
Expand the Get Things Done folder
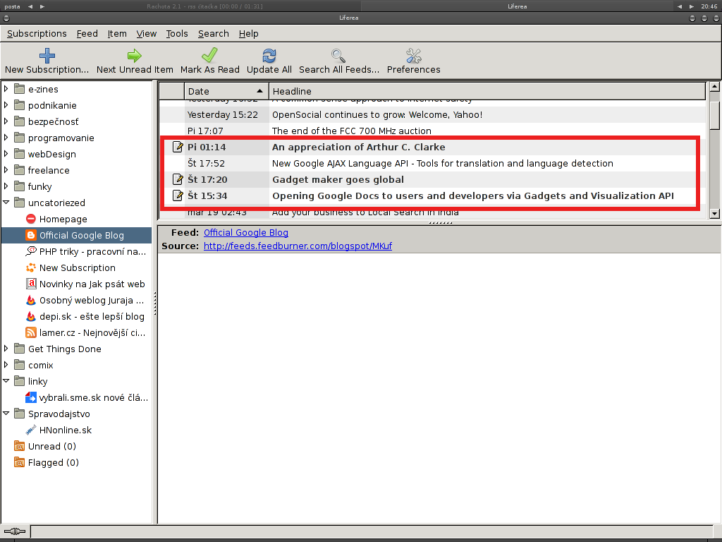tap(6, 349)
